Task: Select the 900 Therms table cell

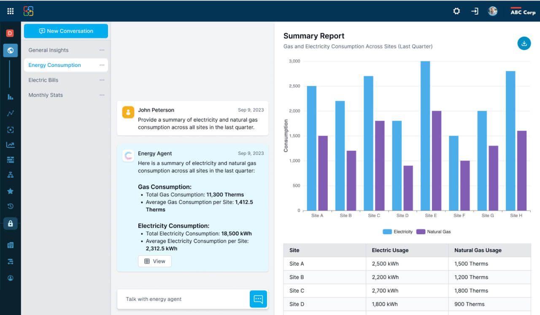Action: 489,304
